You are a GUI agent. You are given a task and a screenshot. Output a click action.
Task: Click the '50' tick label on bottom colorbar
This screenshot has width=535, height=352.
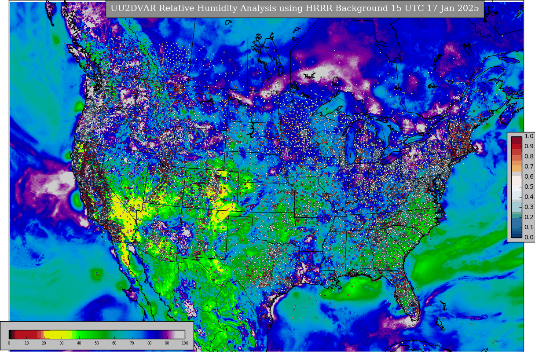(x=97, y=343)
